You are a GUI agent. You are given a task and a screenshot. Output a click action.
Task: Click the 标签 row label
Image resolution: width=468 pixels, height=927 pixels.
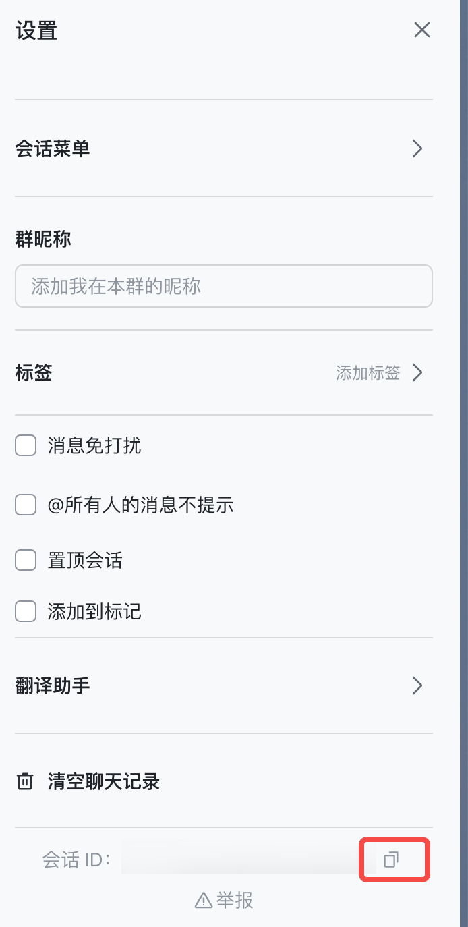click(34, 372)
